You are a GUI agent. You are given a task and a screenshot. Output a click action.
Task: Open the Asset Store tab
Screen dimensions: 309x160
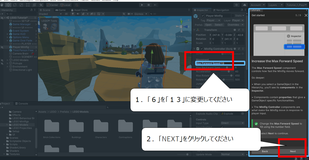pyautogui.click(x=79, y=10)
